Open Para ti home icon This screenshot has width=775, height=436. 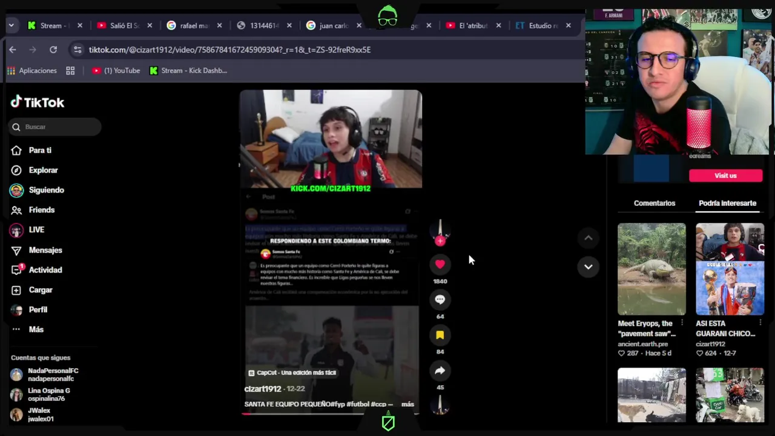(x=16, y=150)
